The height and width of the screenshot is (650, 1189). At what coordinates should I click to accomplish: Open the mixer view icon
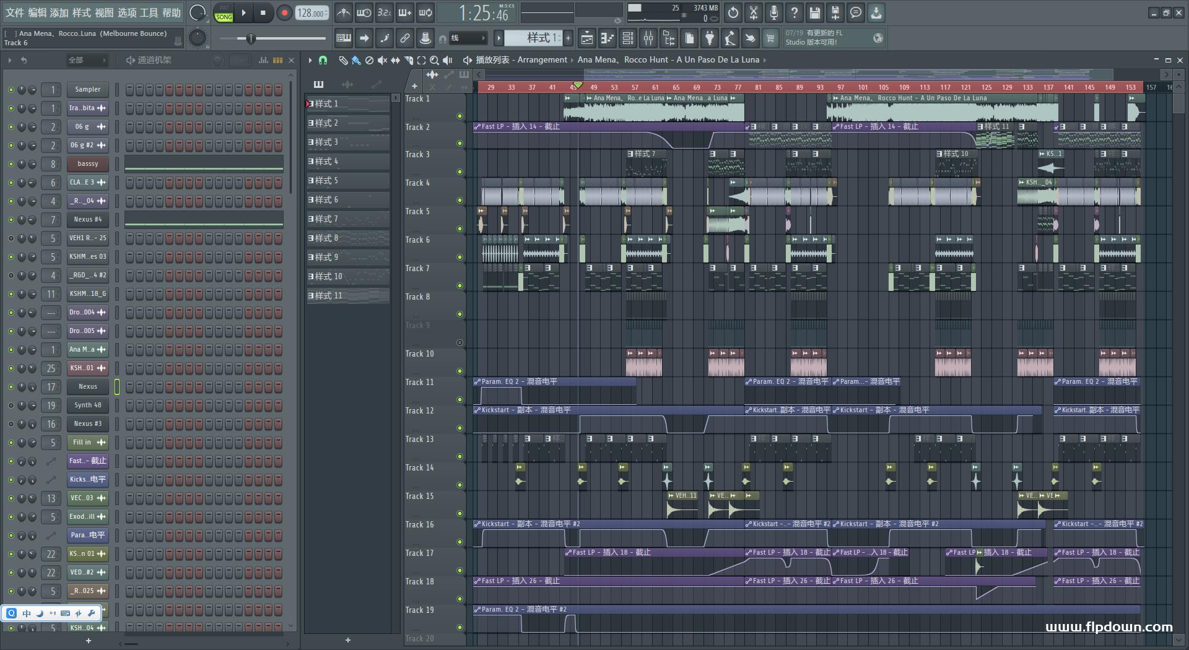pos(648,38)
